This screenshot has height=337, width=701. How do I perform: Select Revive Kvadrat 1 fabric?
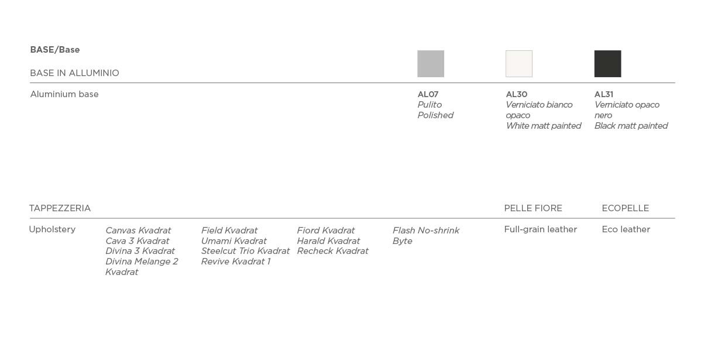236,262
